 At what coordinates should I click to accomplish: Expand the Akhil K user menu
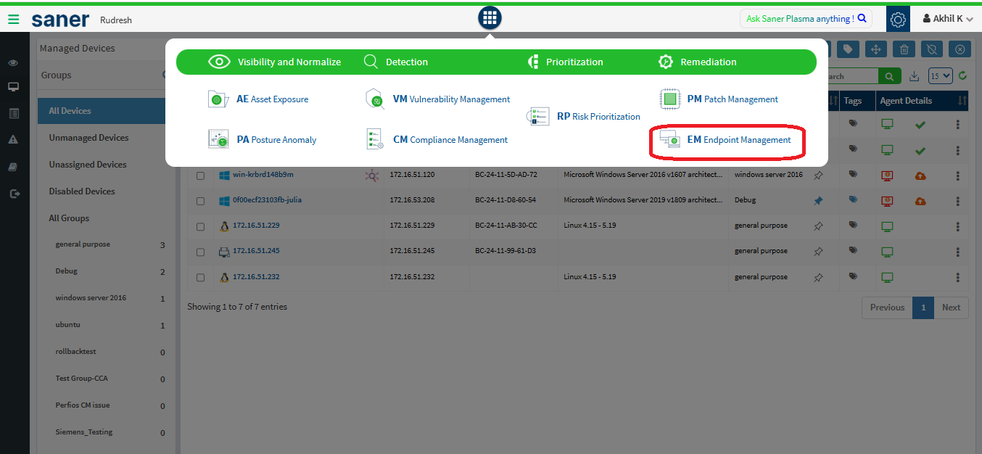click(x=948, y=19)
